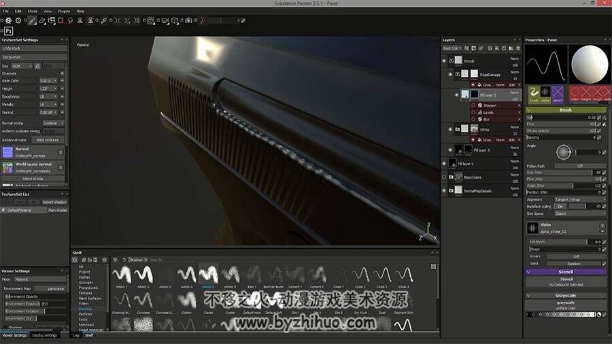Click the Random seed button

(573, 264)
